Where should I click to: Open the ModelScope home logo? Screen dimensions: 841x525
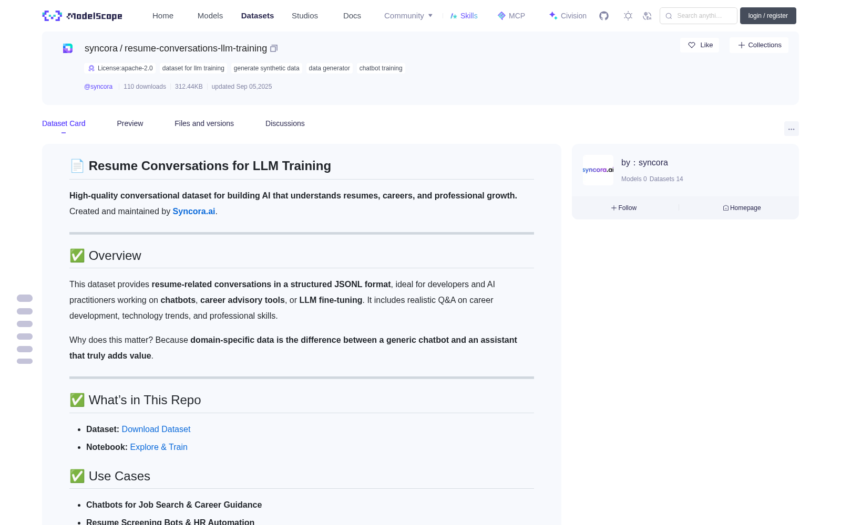(x=83, y=16)
